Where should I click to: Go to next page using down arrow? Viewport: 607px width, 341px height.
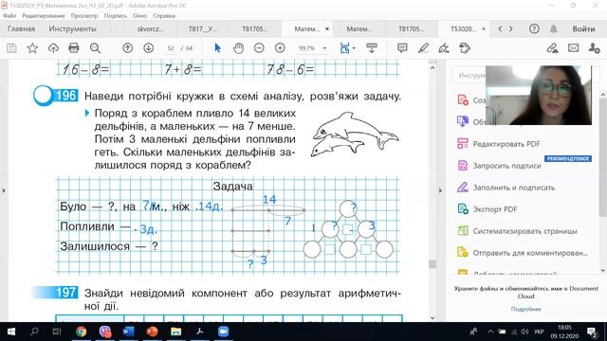pos(148,48)
